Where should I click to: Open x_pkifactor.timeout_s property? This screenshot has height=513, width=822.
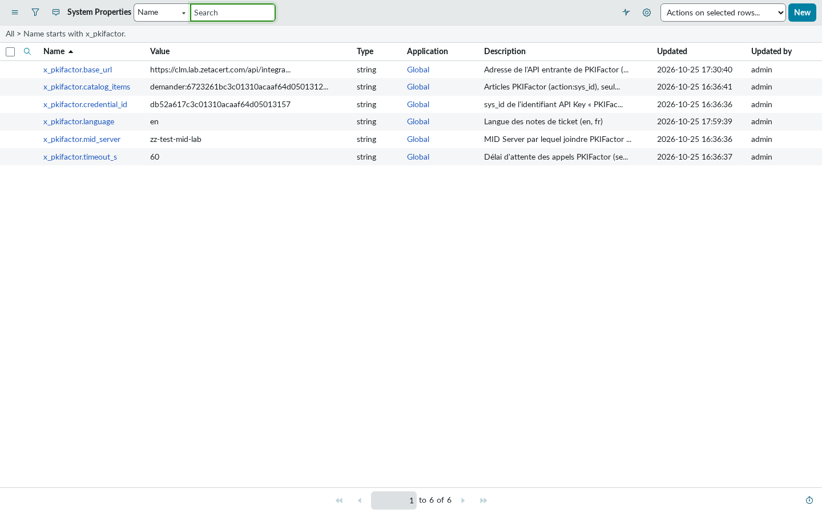[x=80, y=157]
